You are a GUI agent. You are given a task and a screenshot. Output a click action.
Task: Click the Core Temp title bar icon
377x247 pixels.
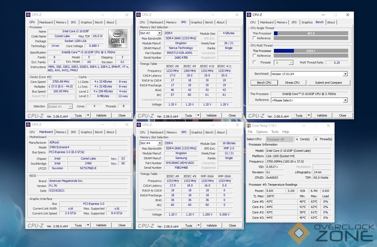(x=249, y=126)
